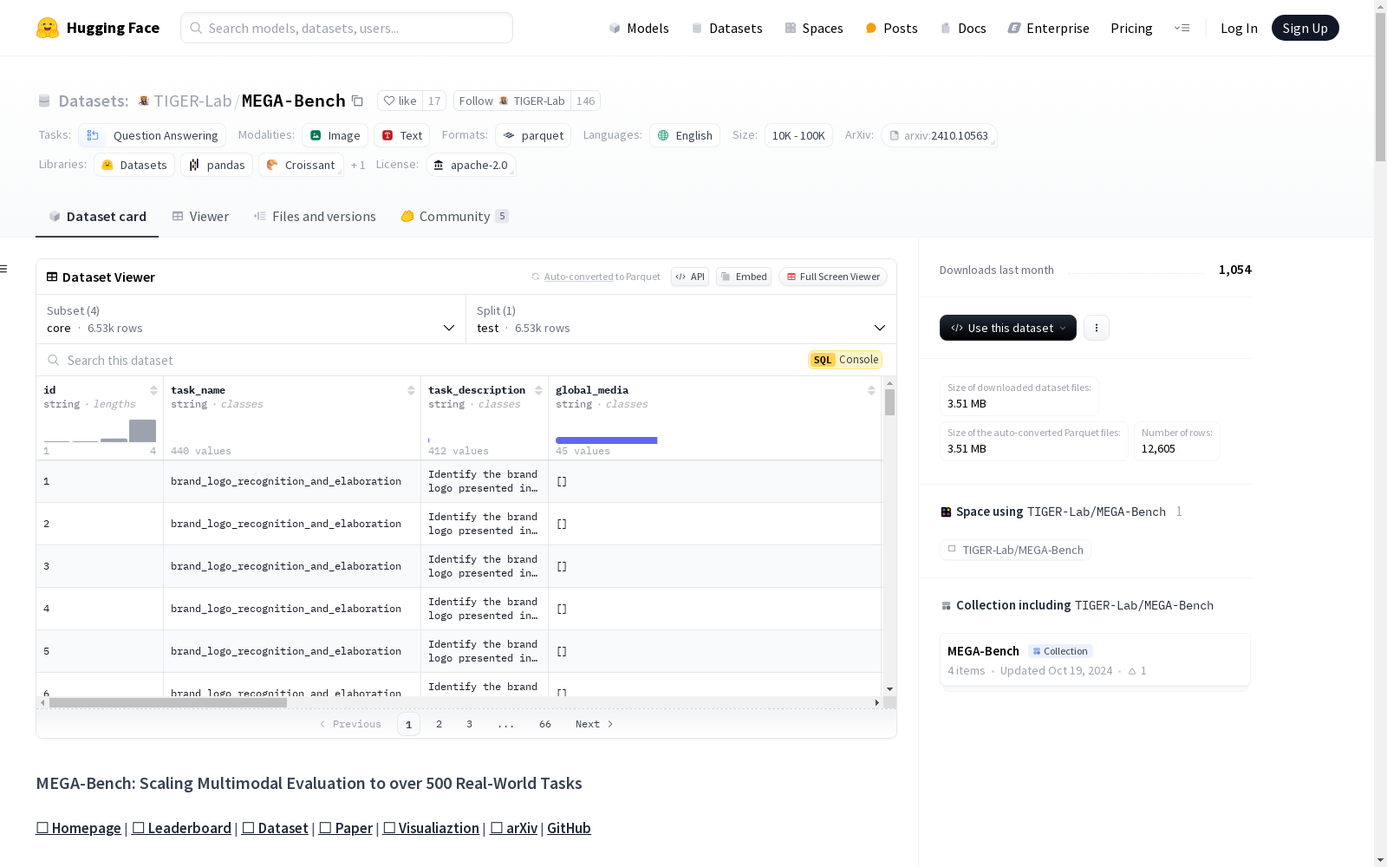Sort by the task_name column

411,390
